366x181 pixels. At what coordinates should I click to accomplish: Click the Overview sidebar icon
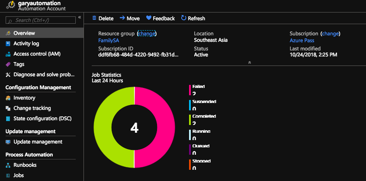pyautogui.click(x=8, y=33)
